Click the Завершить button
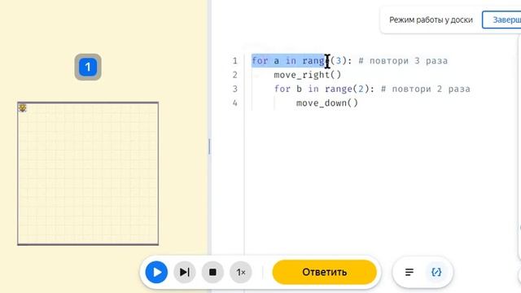This screenshot has width=521, height=293. [x=501, y=20]
